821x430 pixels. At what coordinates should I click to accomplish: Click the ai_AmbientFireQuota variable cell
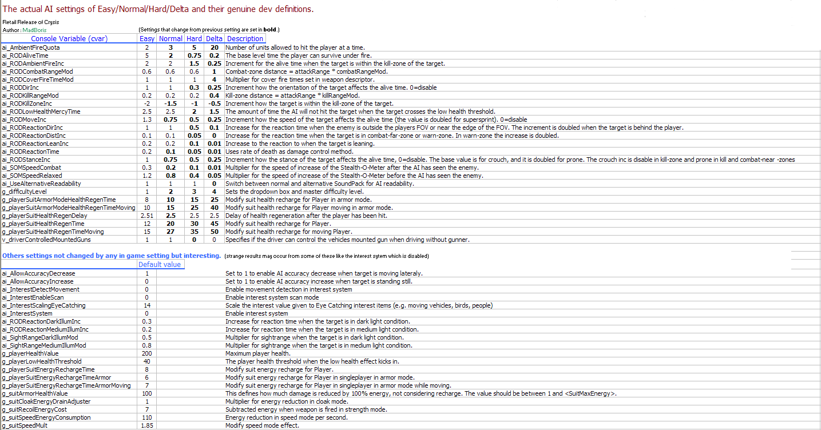69,47
